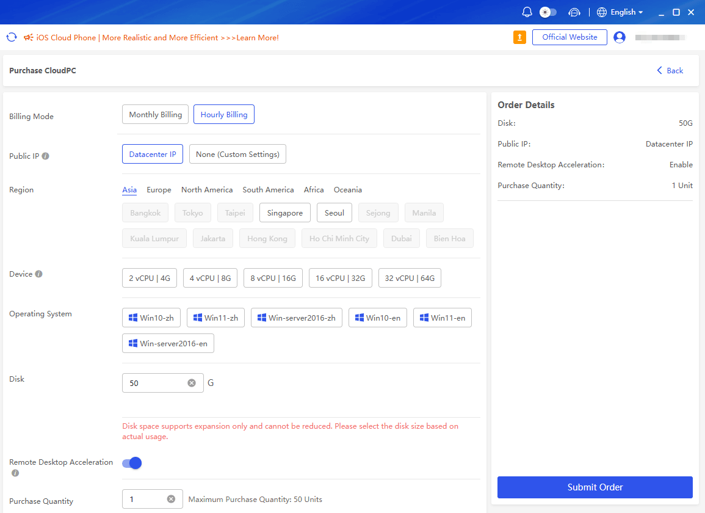The image size is (705, 513).
Task: Switch to the Europe region tab
Action: point(159,190)
